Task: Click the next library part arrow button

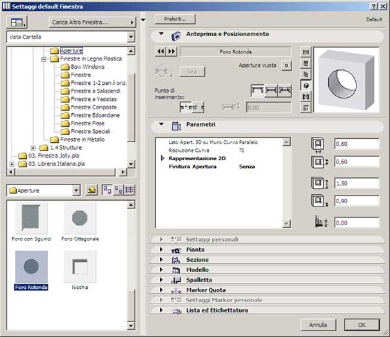Action: pos(171,52)
